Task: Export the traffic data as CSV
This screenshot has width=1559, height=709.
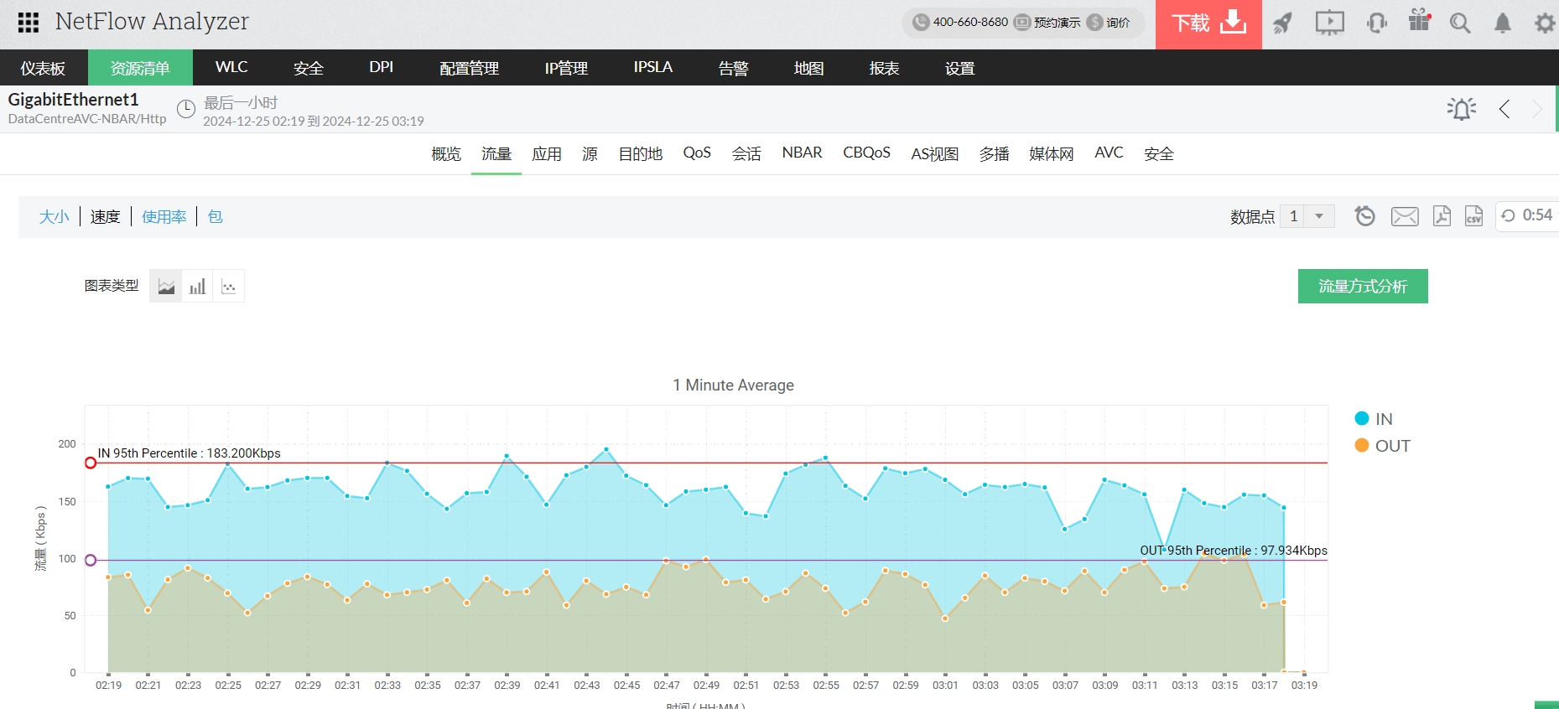Action: click(x=1473, y=216)
